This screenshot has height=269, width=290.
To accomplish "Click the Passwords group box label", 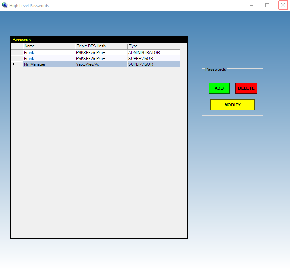I will pos(215,69).
